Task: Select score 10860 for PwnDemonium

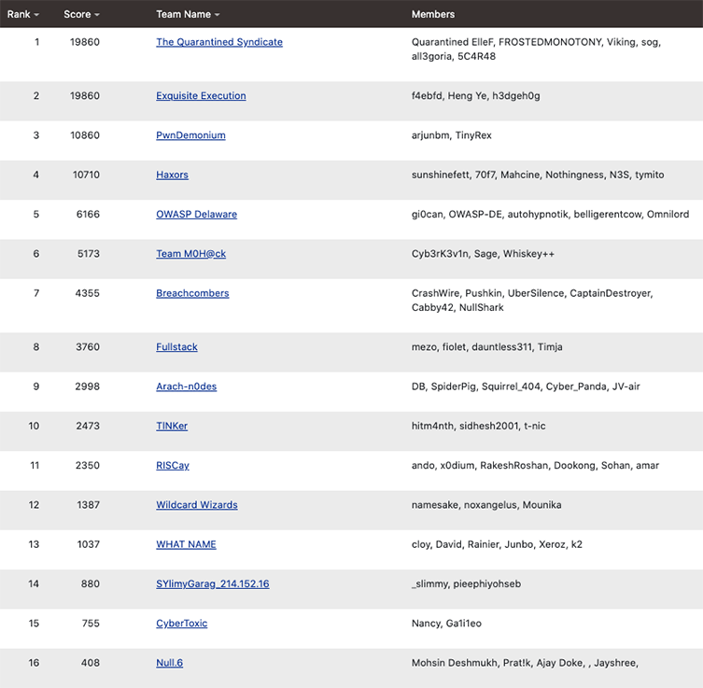Action: click(85, 135)
